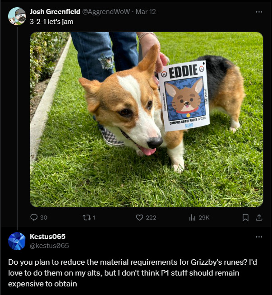Like the tweet with the heart icon
272x295 pixels.
coord(139,217)
